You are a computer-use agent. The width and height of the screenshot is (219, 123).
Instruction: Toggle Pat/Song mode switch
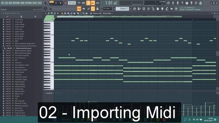tap(52, 3)
